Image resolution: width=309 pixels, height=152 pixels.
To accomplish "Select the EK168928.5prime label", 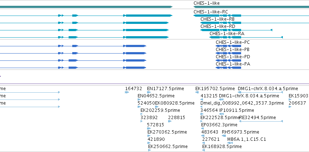I will click(222, 147).
